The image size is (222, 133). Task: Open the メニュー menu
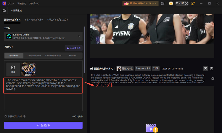11,4
